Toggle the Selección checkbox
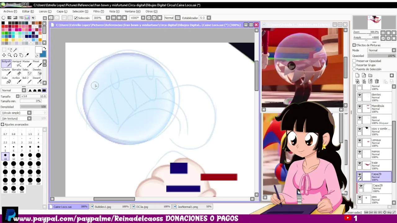The width and height of the screenshot is (397, 223). 76,18
